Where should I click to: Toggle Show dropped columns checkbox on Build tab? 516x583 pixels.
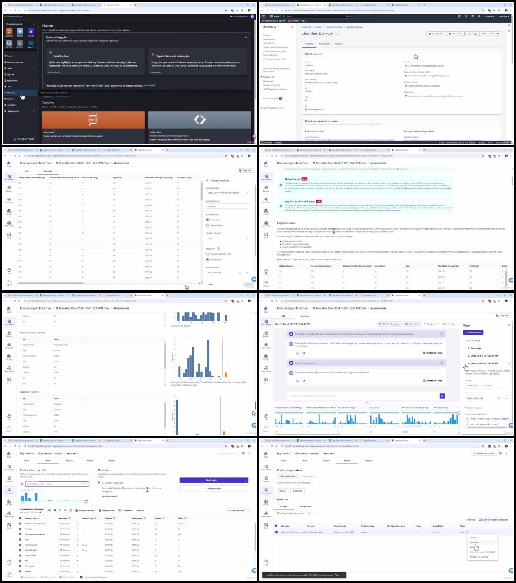click(x=82, y=577)
